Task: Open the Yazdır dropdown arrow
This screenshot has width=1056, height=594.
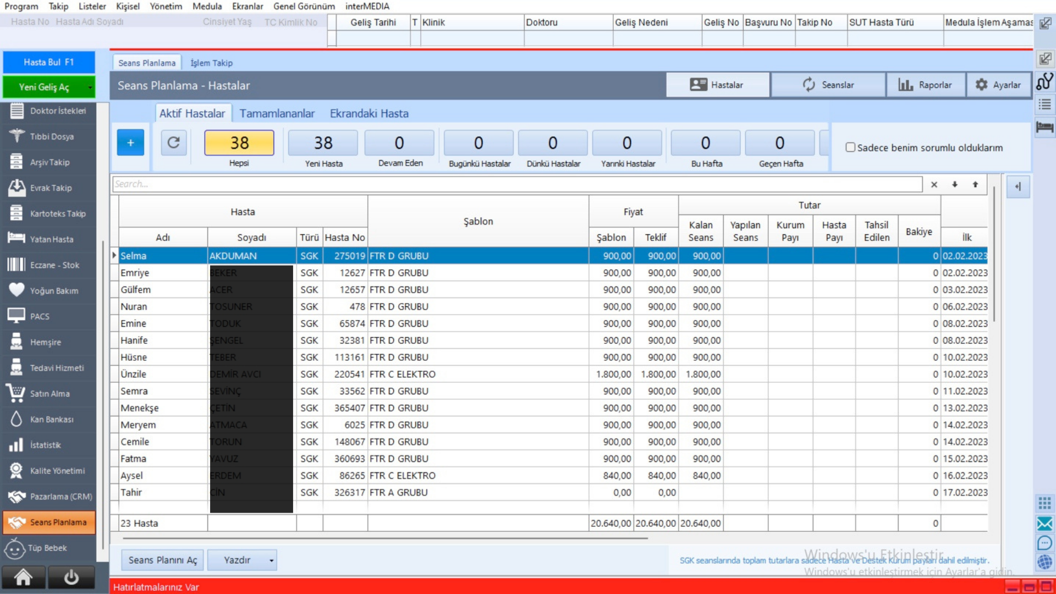Action: point(271,560)
